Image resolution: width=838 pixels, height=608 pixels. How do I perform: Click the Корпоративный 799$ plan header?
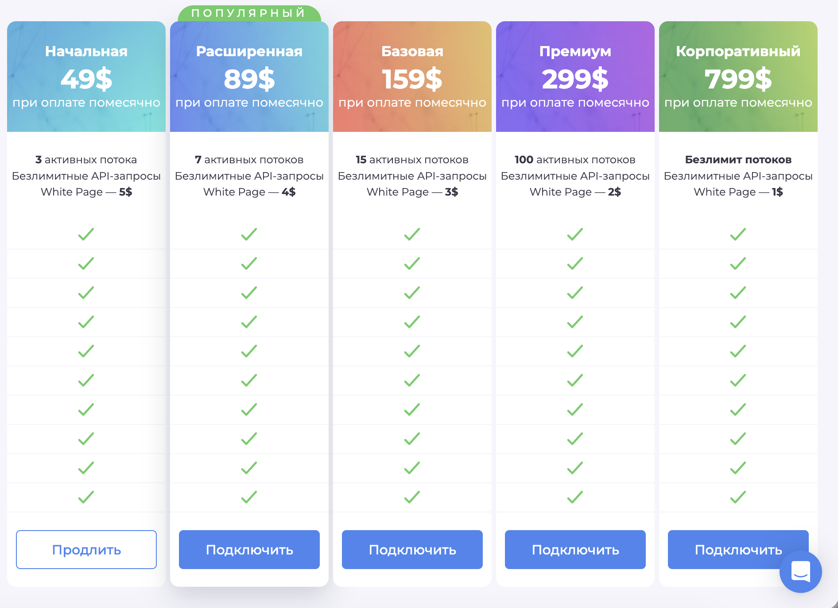point(738,77)
